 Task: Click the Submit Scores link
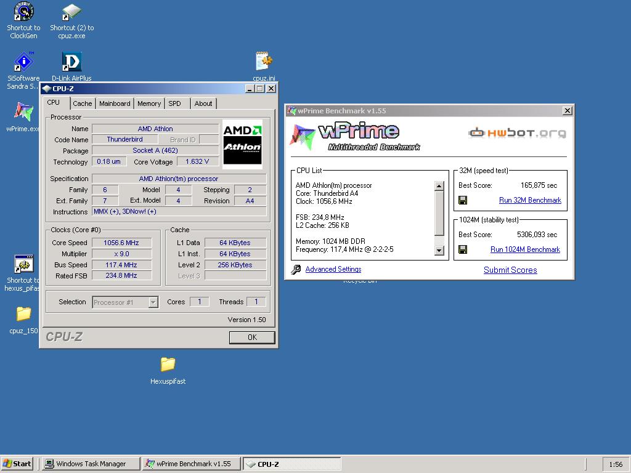[510, 270]
